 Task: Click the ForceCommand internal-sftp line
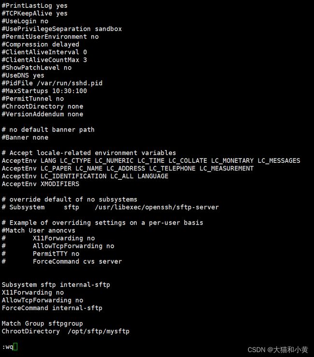point(52,308)
